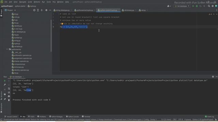Viewport: 218px width, 122px height.
Task: Switch to the dictionary.py editor tab
Action: point(129,10)
